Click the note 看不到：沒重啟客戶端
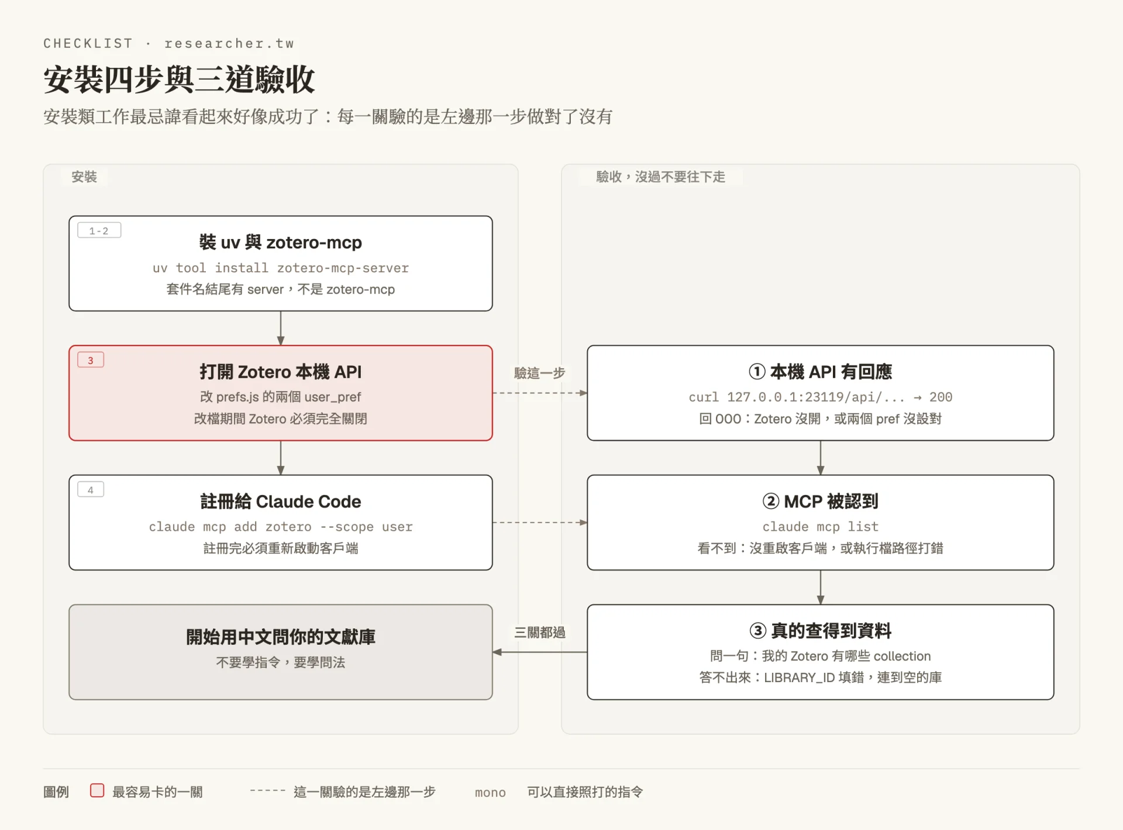1123x830 pixels. (x=821, y=548)
